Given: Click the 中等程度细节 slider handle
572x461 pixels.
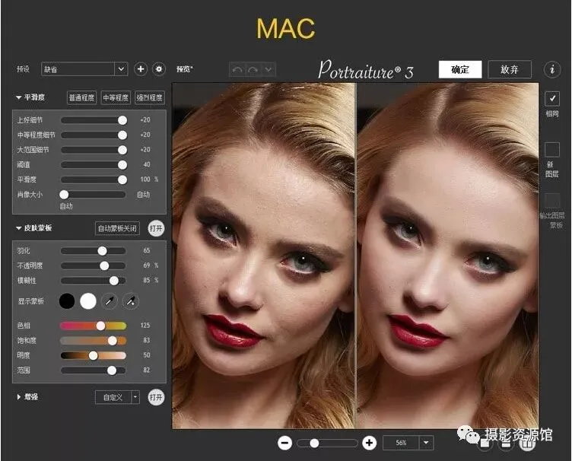Looking at the screenshot, I should click(122, 135).
